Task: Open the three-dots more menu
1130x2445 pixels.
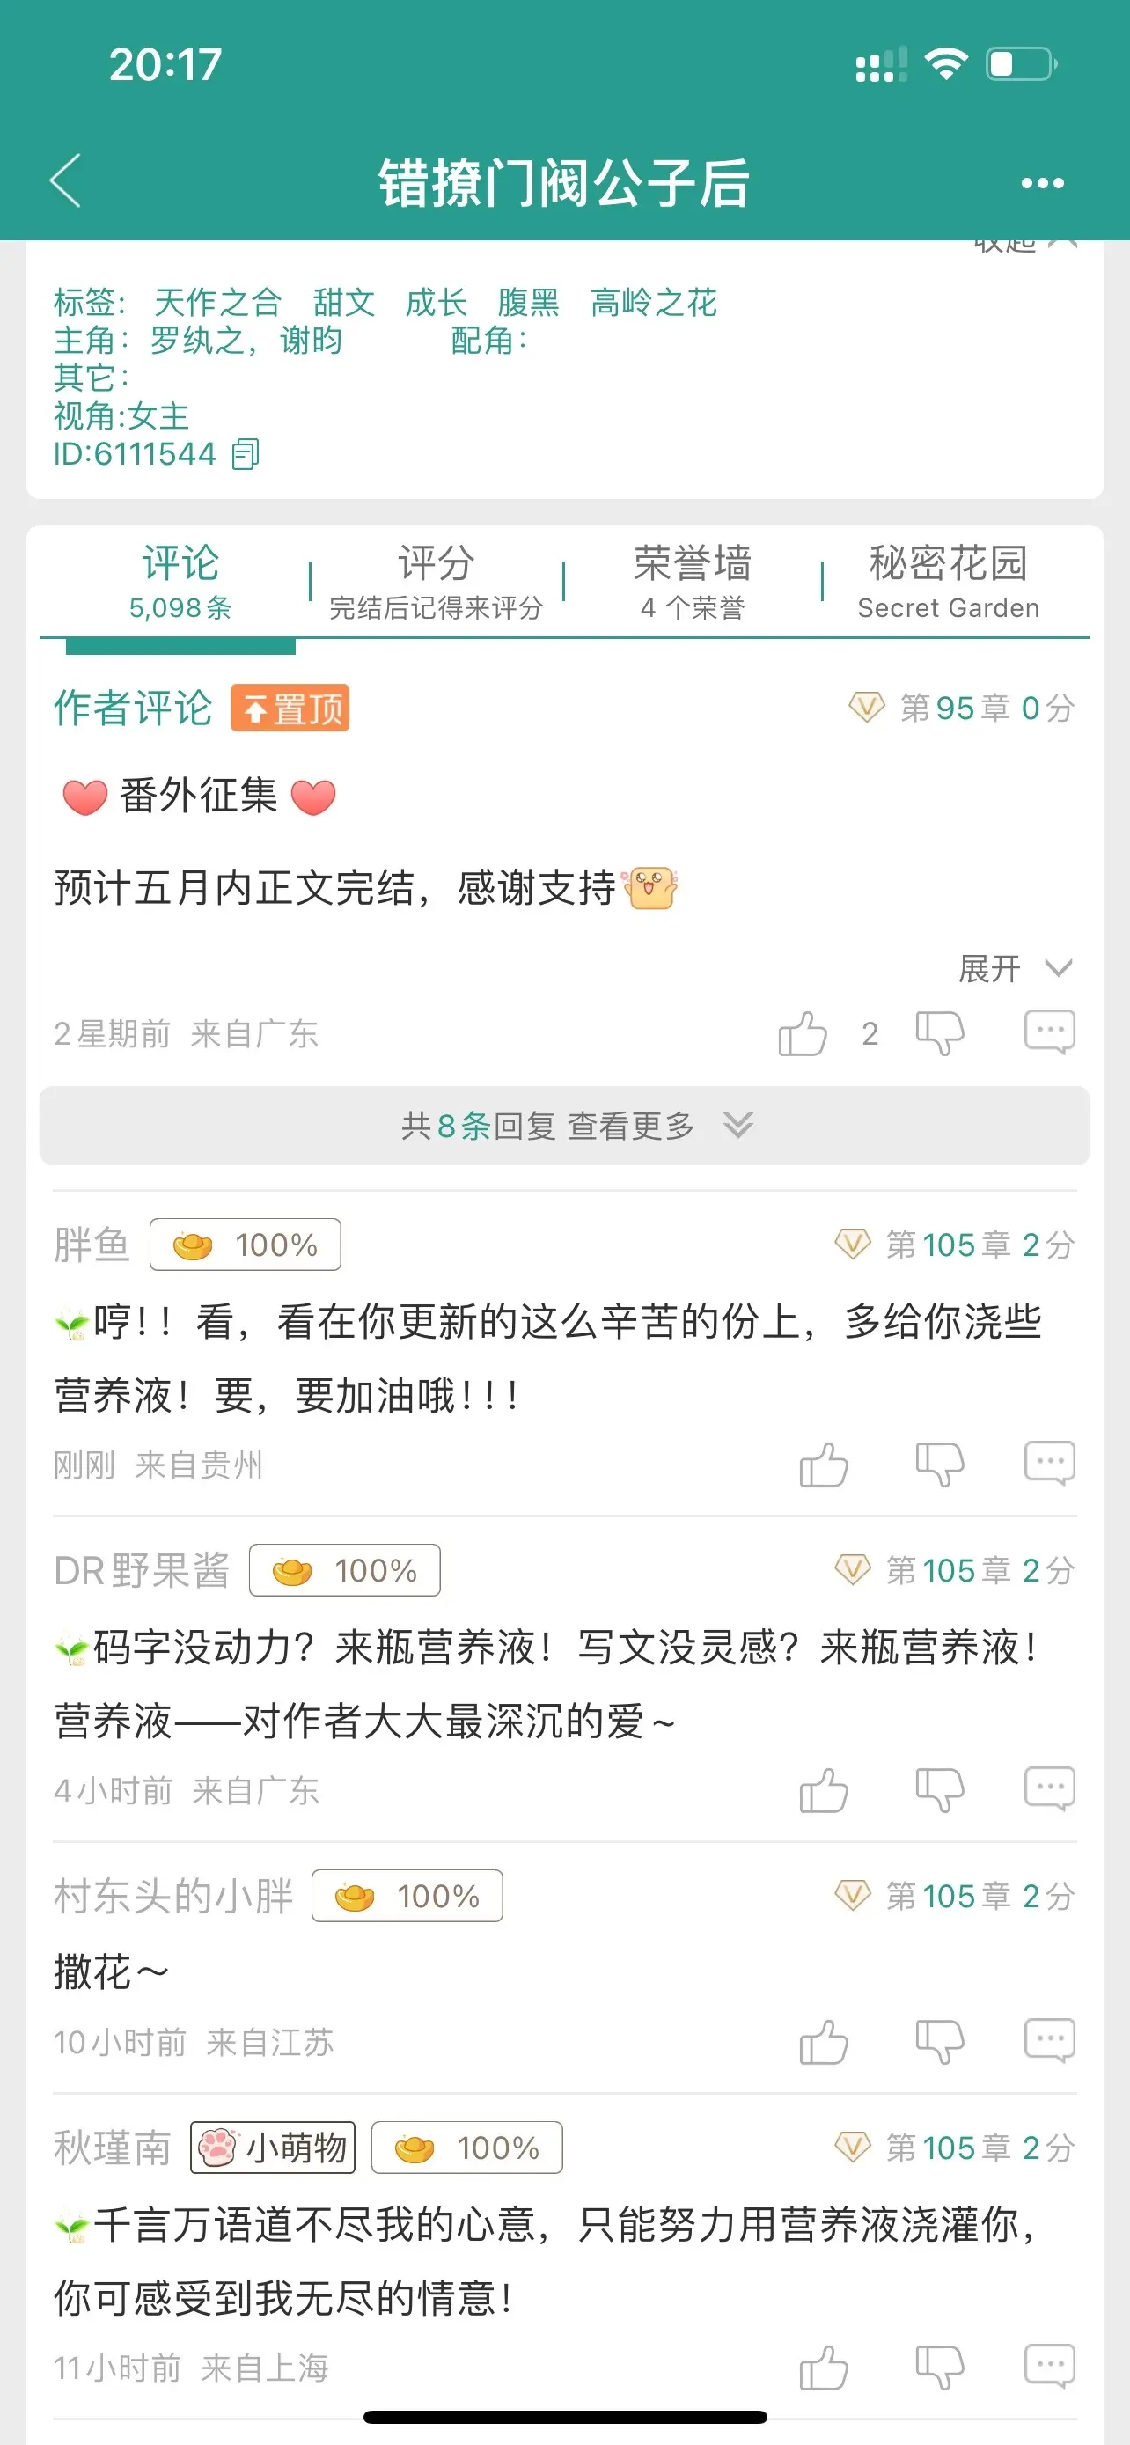Action: [1042, 182]
